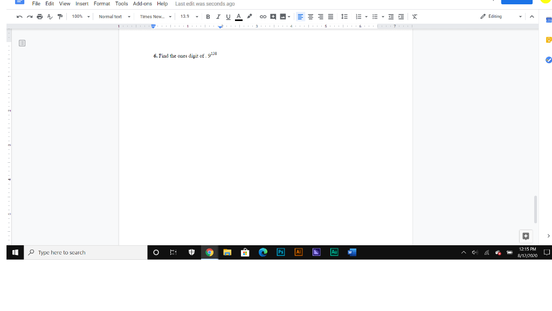Click the spelling and grammar check icon
The height and width of the screenshot is (311, 552).
49,16
